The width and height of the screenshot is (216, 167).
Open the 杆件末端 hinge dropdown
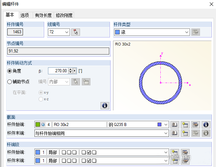pyautogui.click(x=166, y=160)
